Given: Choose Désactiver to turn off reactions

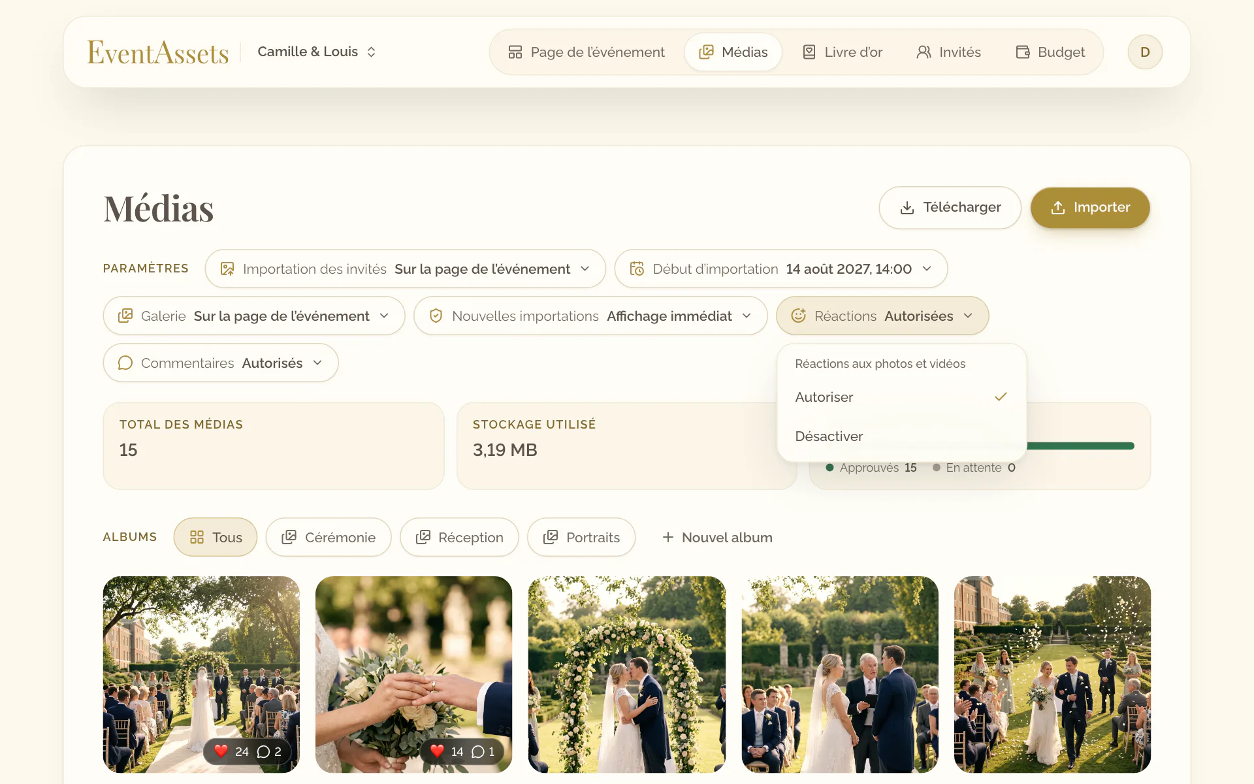Looking at the screenshot, I should click(x=901, y=436).
